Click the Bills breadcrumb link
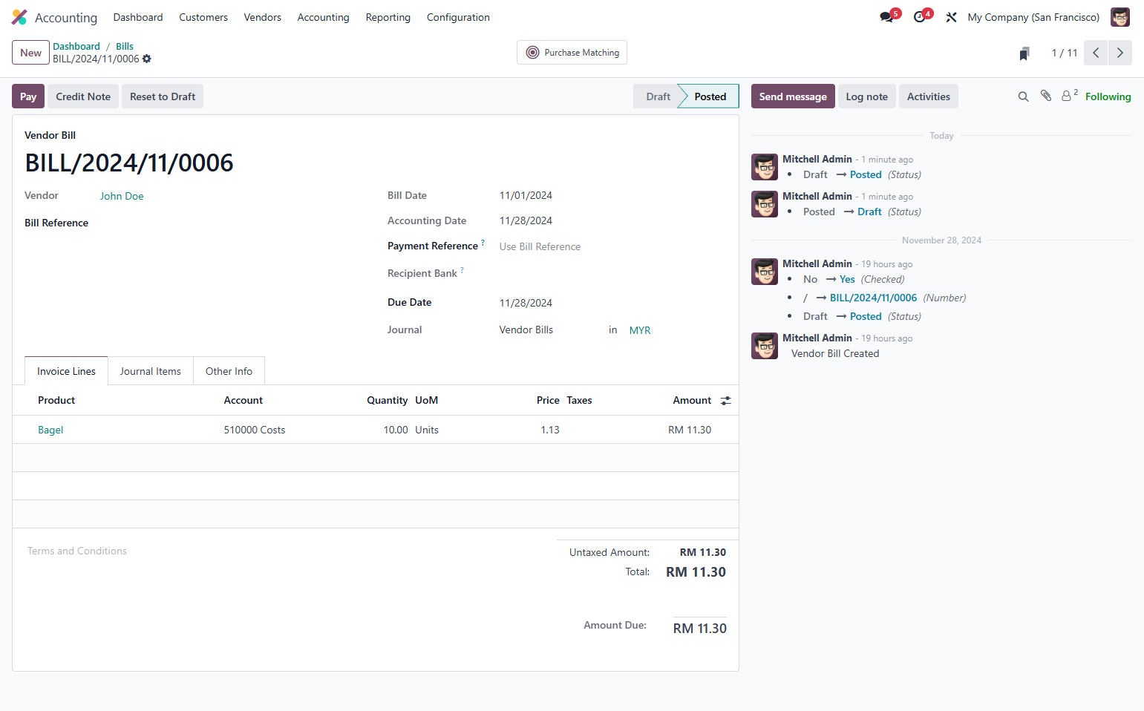 click(x=125, y=46)
